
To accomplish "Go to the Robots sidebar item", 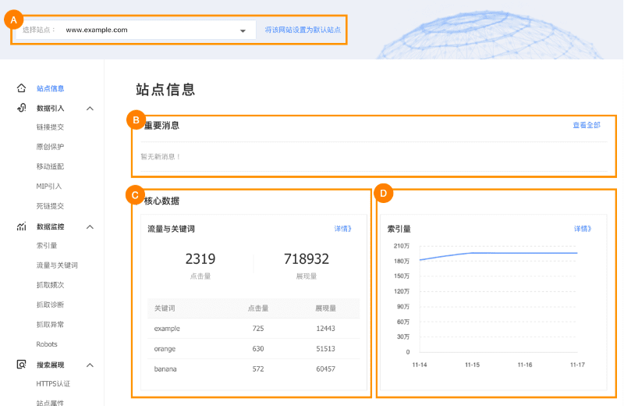I will coord(47,344).
